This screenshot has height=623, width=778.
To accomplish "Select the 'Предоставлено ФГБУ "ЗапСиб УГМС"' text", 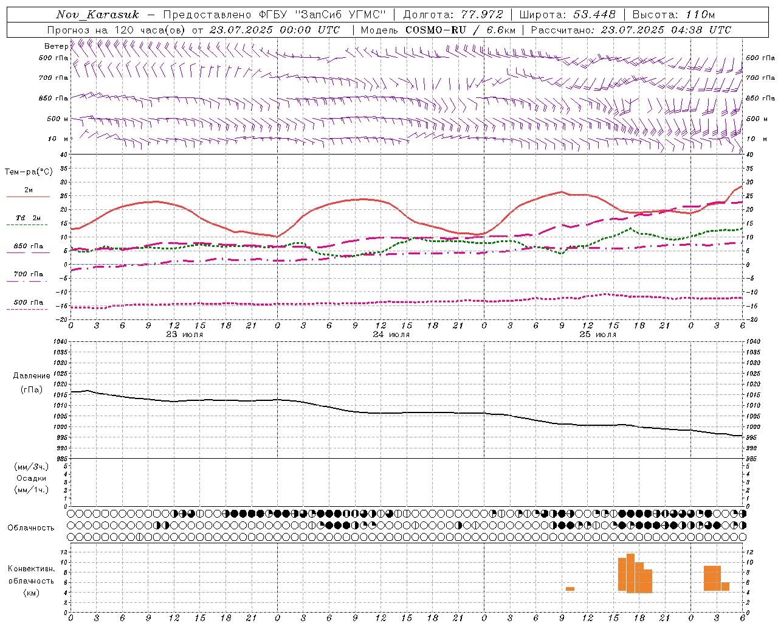I will (275, 15).
